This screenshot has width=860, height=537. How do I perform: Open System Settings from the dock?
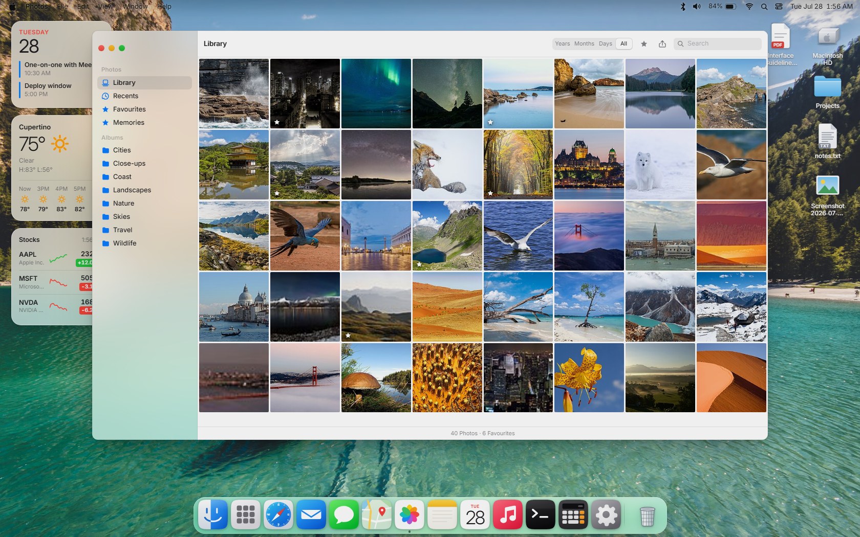click(606, 514)
